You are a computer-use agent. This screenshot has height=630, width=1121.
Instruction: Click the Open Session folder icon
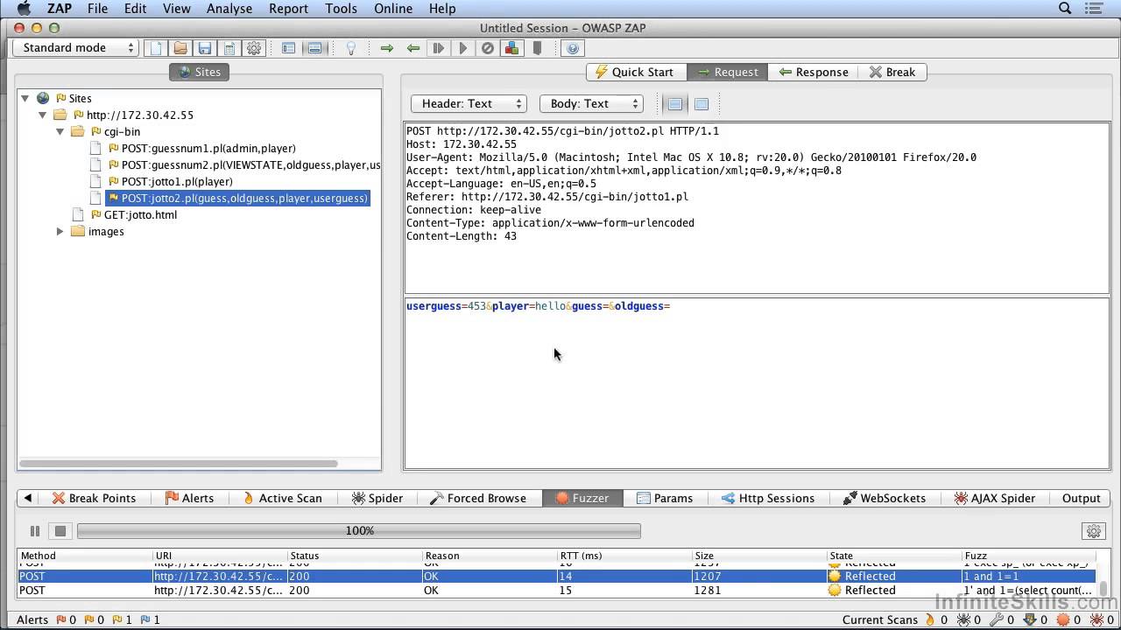[180, 48]
